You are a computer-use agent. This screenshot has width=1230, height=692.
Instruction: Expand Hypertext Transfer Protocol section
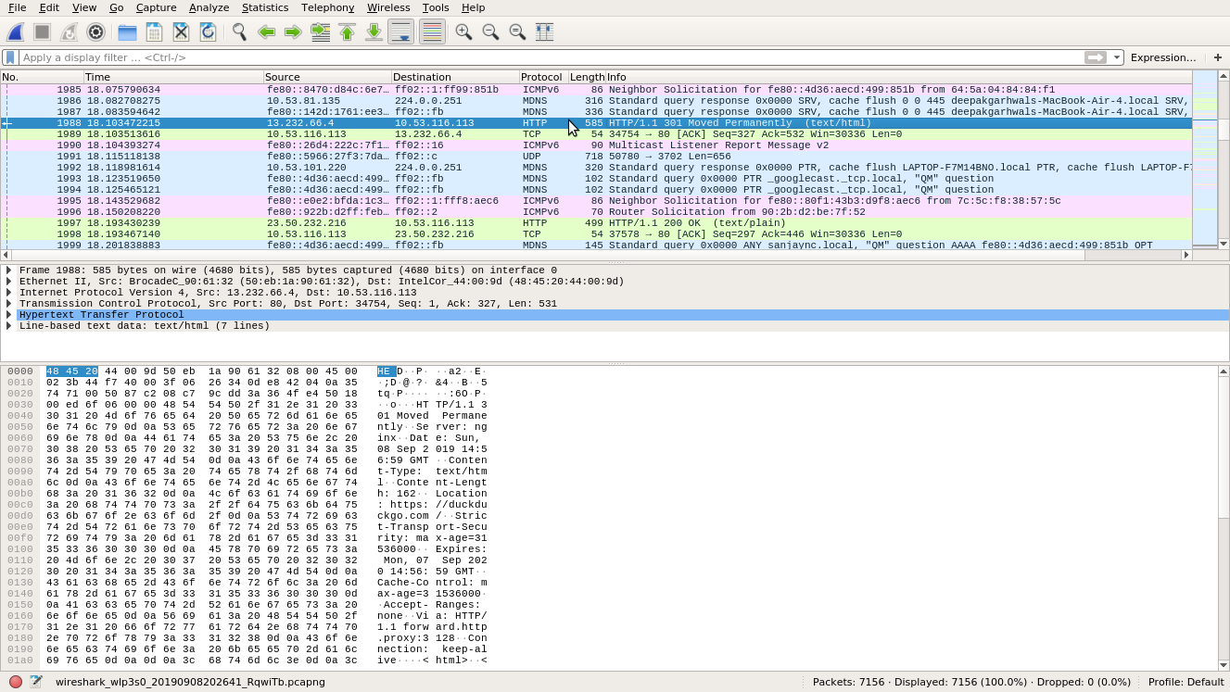click(8, 315)
